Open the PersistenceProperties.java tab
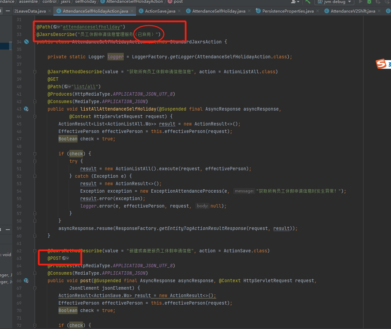This screenshot has height=329, width=391. pos(288,11)
